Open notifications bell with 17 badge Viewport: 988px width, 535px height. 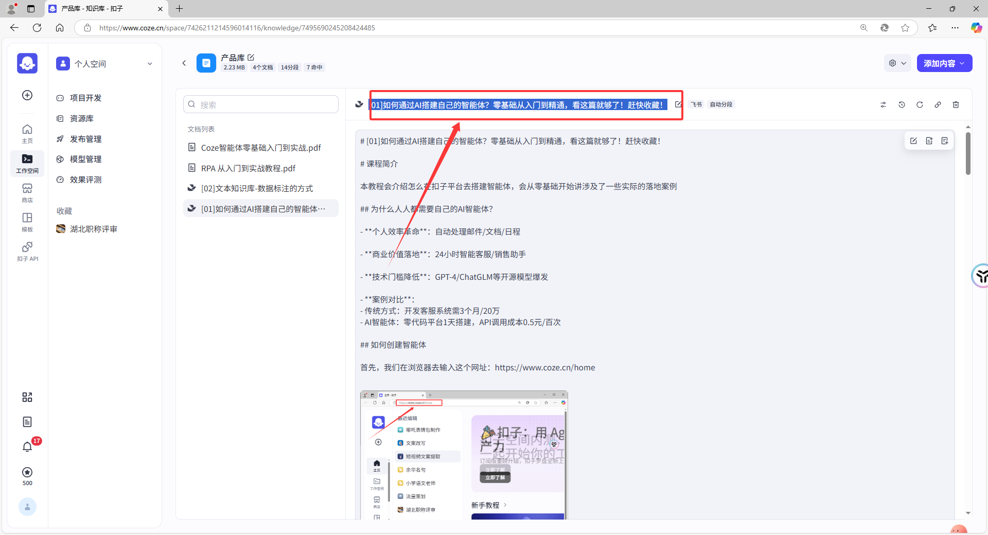coord(27,447)
